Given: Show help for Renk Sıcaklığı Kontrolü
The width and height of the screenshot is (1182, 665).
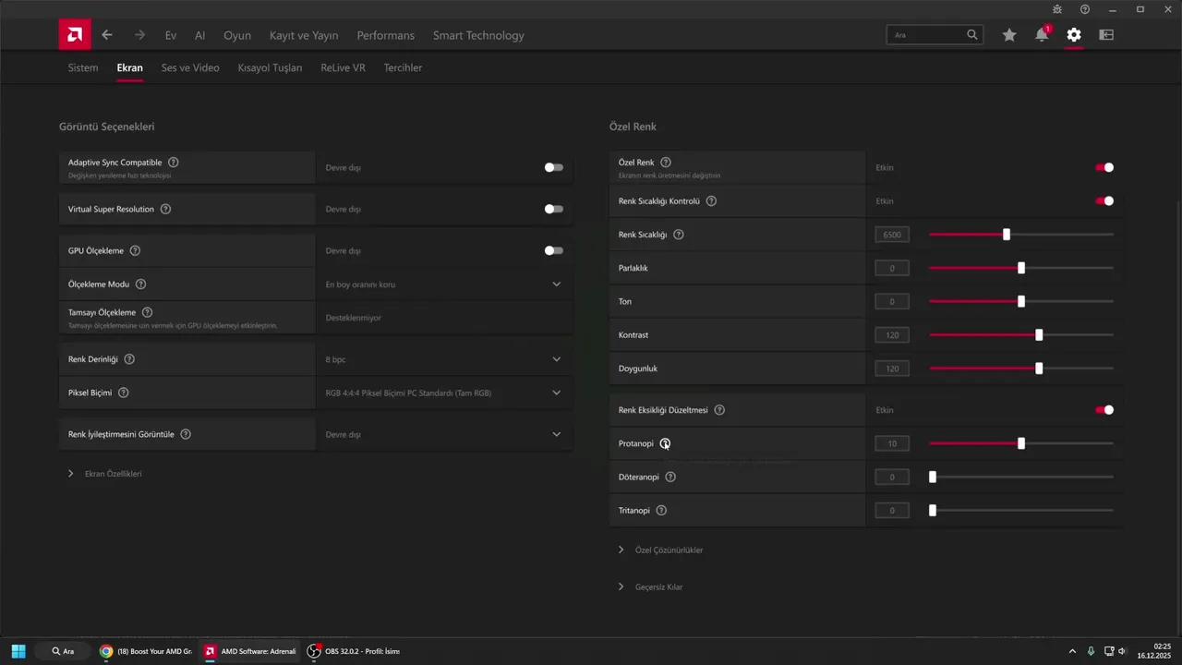Looking at the screenshot, I should pos(711,200).
